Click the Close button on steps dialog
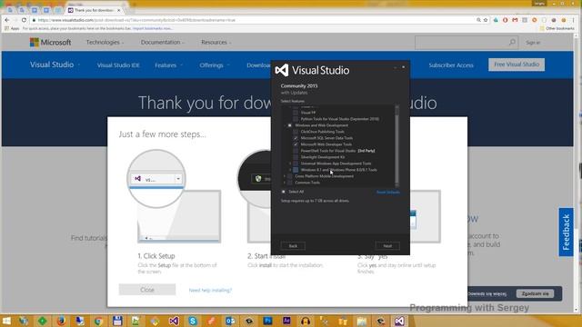 [x=147, y=290]
